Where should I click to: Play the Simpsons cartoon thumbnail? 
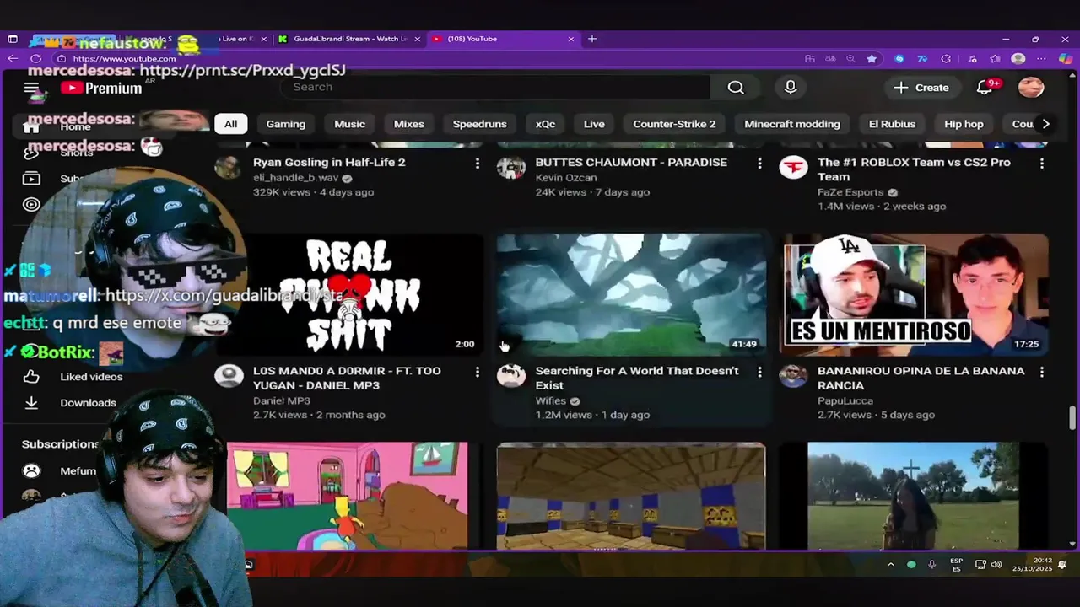click(x=347, y=496)
